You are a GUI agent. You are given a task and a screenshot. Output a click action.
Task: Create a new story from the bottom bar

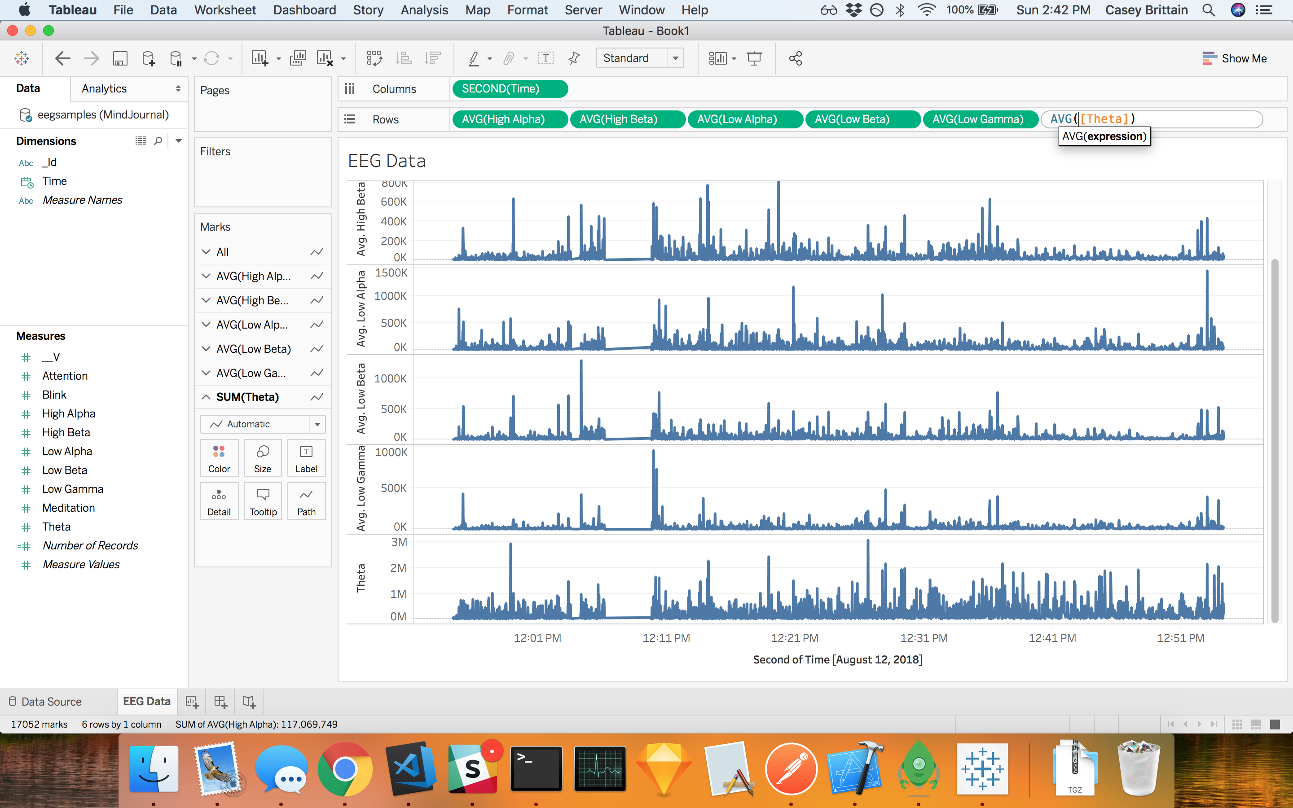248,701
